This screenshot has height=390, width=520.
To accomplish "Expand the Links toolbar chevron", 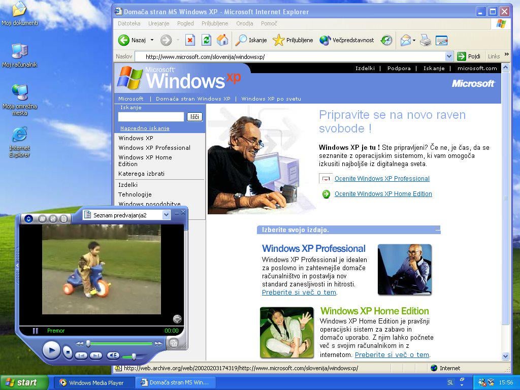I will pyautogui.click(x=507, y=54).
